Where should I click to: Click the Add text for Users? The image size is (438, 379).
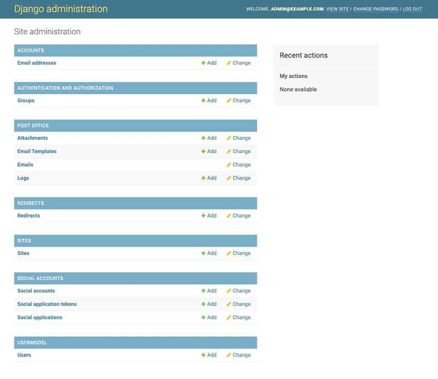click(x=212, y=355)
